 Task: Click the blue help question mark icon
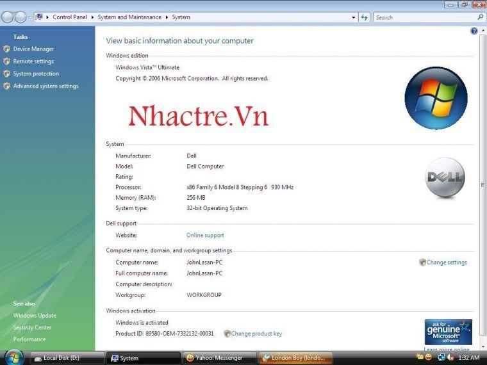tap(474, 31)
